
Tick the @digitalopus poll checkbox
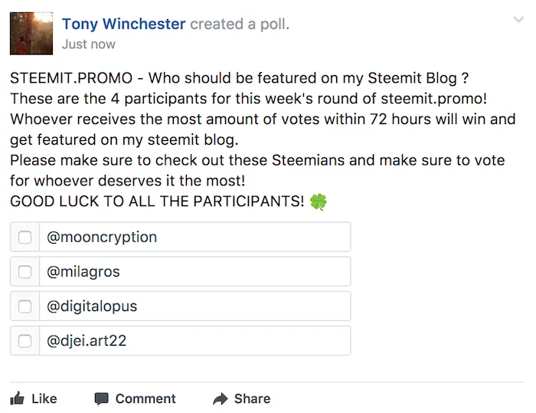click(x=25, y=306)
